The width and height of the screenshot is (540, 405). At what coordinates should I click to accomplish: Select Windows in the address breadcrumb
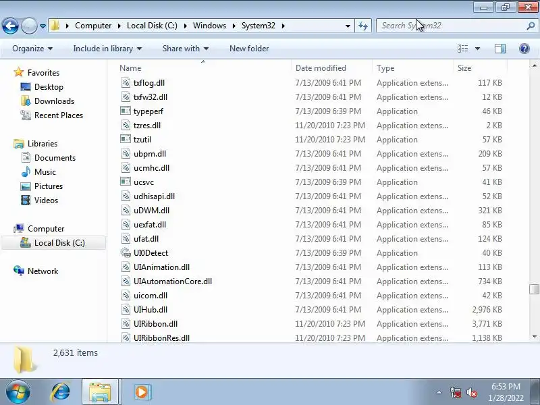tap(209, 26)
